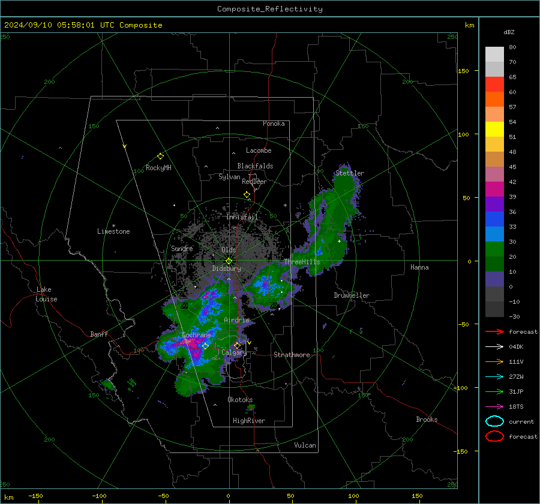
Task: Select the Drumheller city label
Action: pyautogui.click(x=352, y=295)
